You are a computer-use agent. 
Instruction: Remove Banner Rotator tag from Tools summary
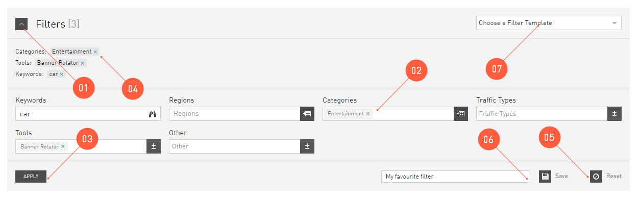pos(82,63)
